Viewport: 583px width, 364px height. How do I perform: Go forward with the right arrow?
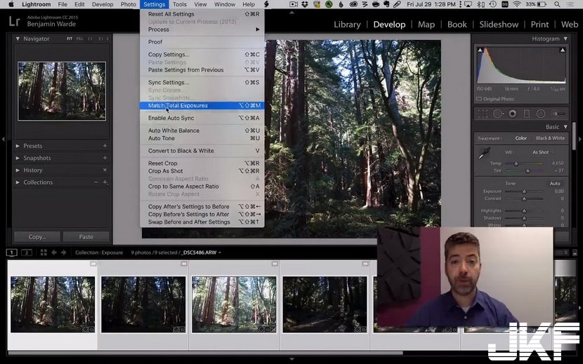point(64,252)
